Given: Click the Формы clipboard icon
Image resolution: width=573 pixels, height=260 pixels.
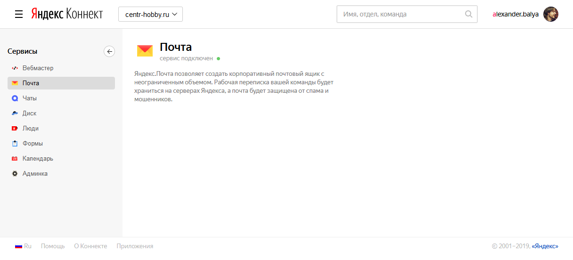Looking at the screenshot, I should (x=15, y=144).
